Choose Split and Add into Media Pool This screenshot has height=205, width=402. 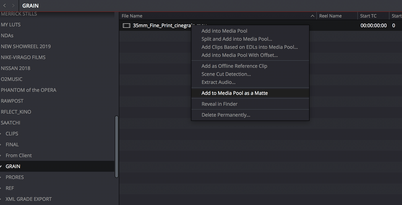tap(236, 39)
